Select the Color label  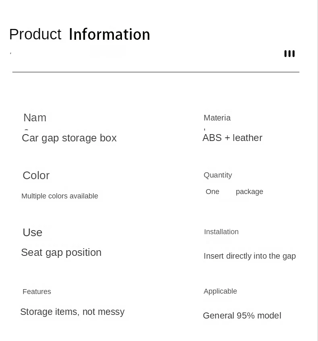click(x=36, y=176)
